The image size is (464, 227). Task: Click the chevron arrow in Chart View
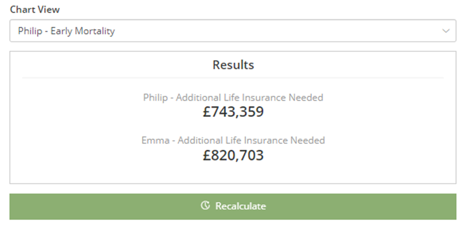pyautogui.click(x=446, y=31)
